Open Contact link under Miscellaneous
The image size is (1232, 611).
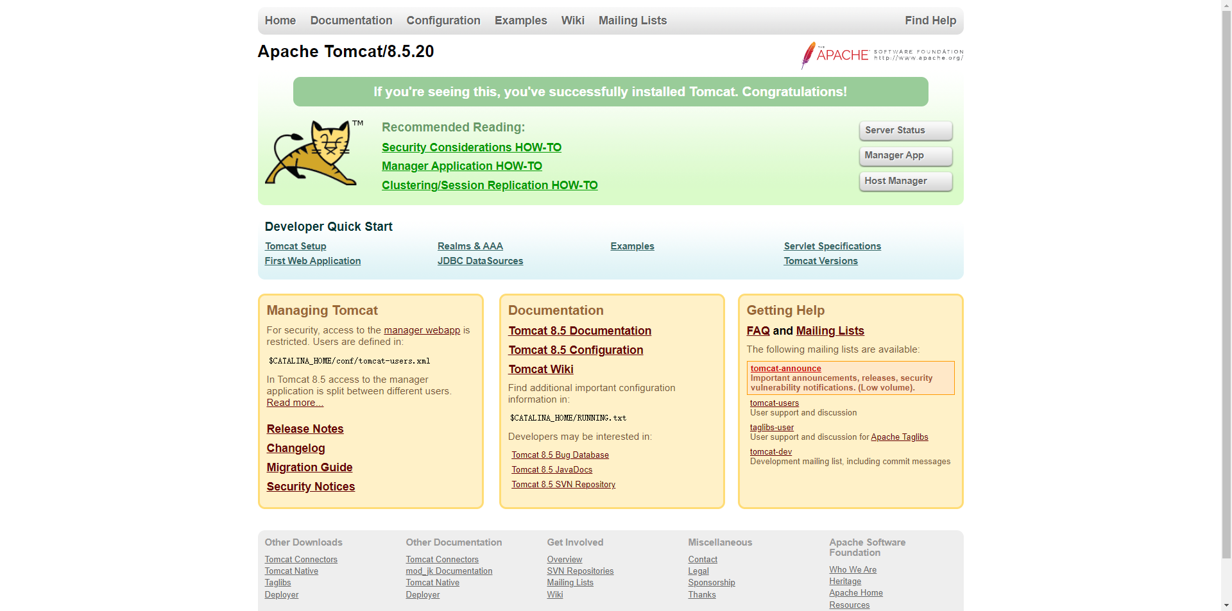pos(703,560)
